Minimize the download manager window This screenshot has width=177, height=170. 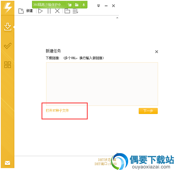tap(106, 6)
